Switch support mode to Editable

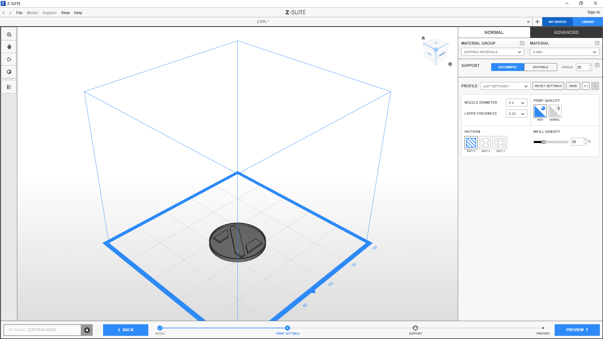click(540, 67)
